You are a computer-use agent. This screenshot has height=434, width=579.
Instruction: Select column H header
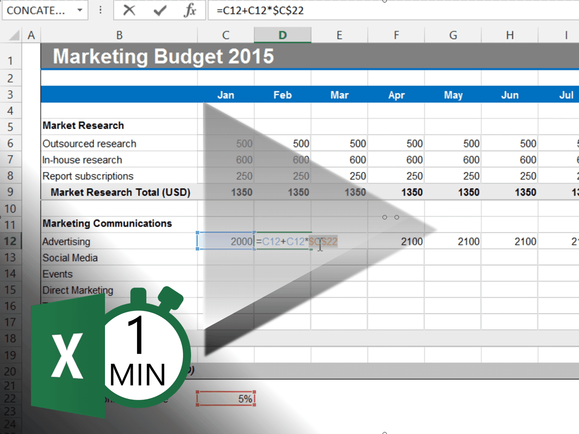(510, 35)
